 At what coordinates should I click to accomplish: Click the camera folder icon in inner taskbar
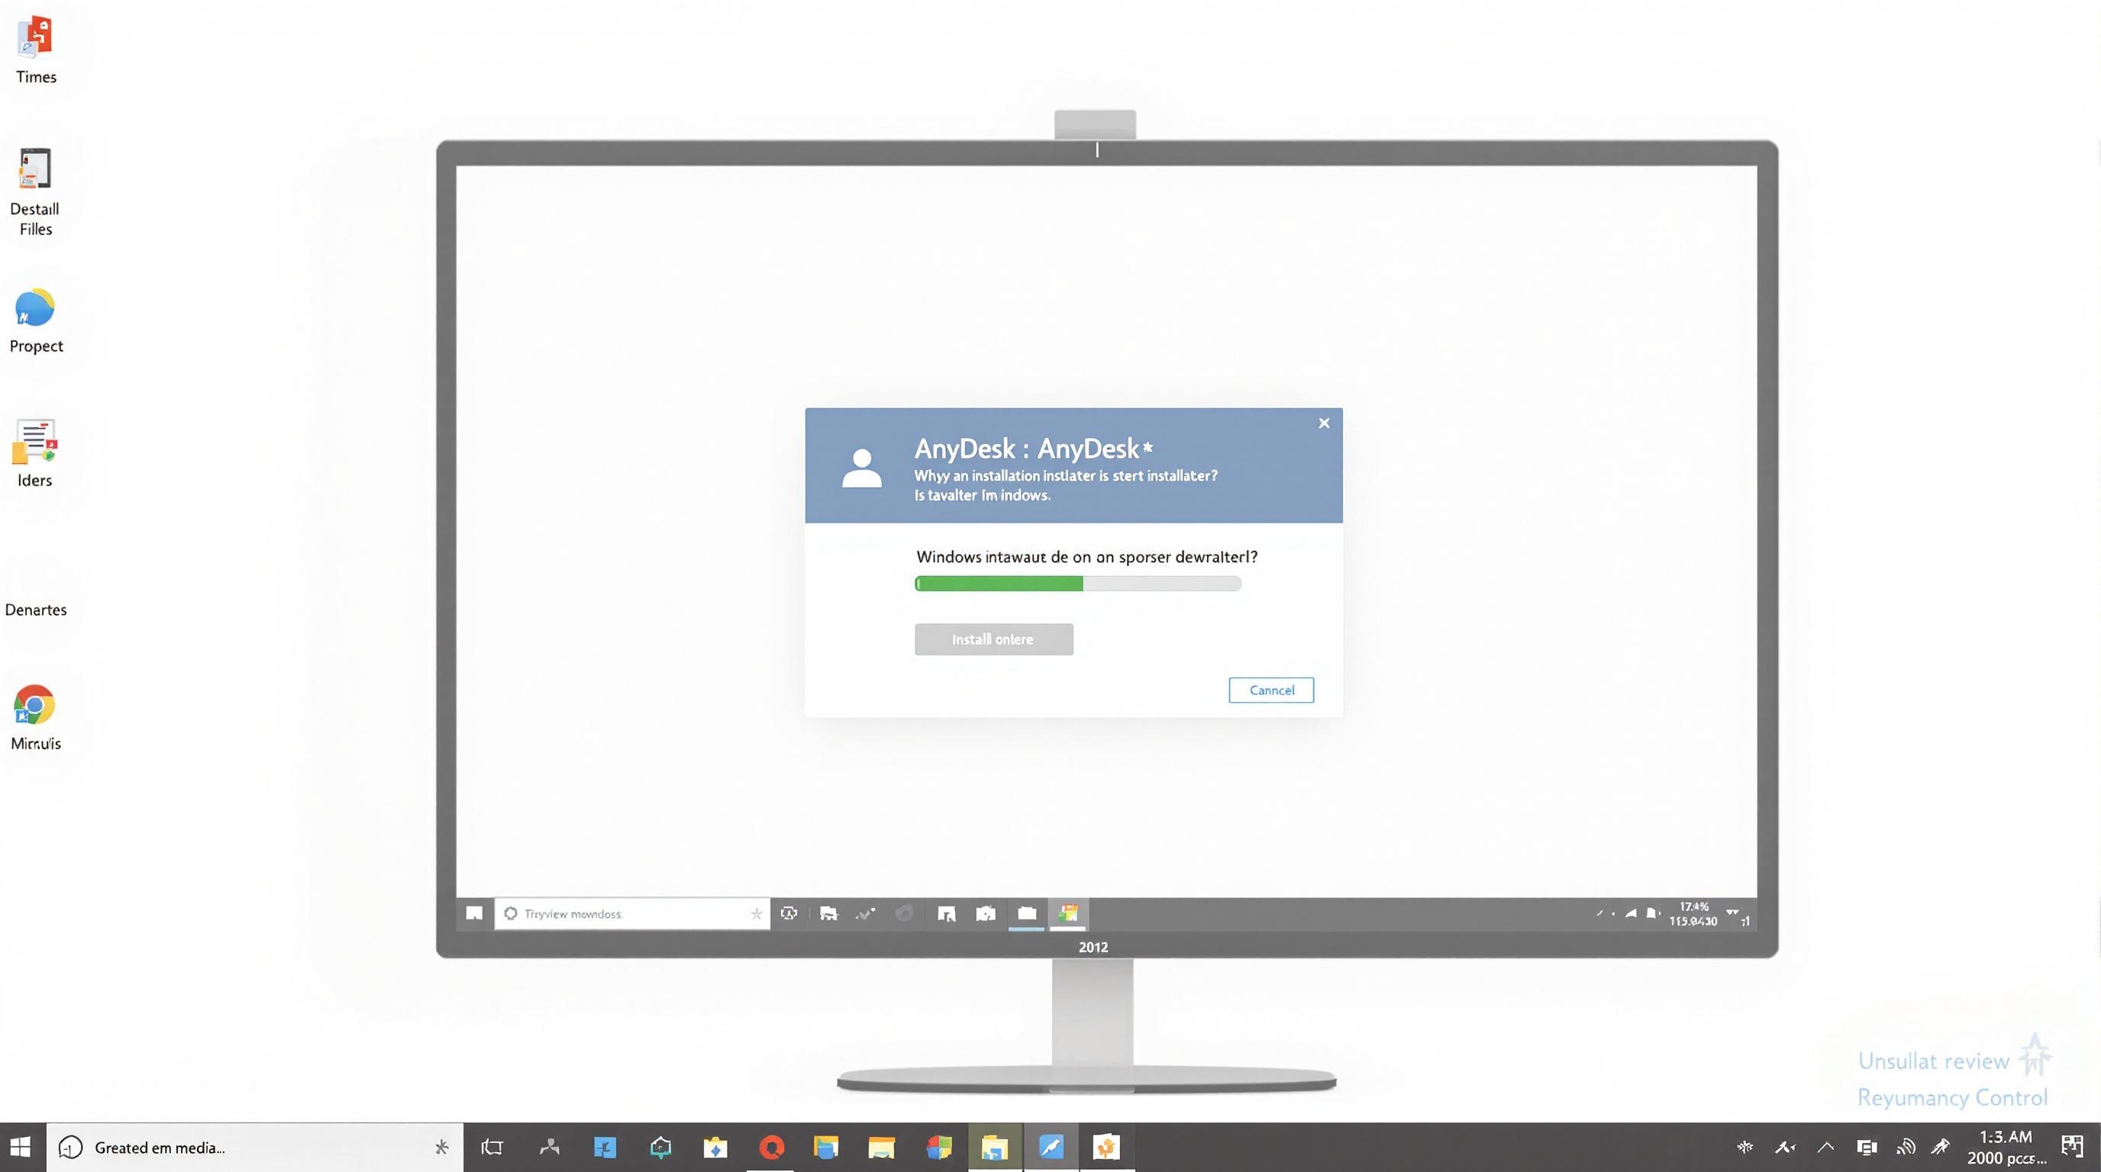click(986, 913)
